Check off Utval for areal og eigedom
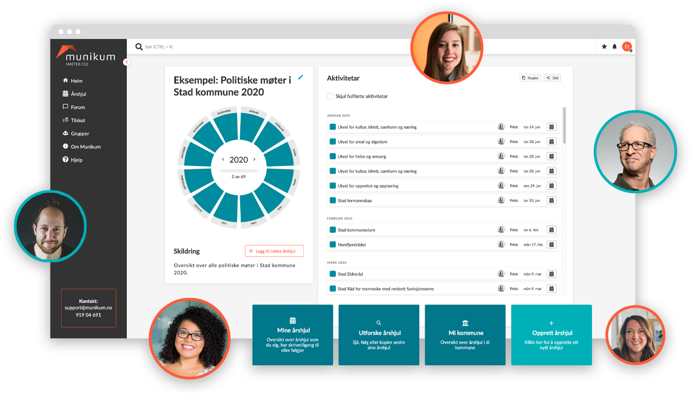Image resolution: width=691 pixels, height=393 pixels. click(x=333, y=142)
